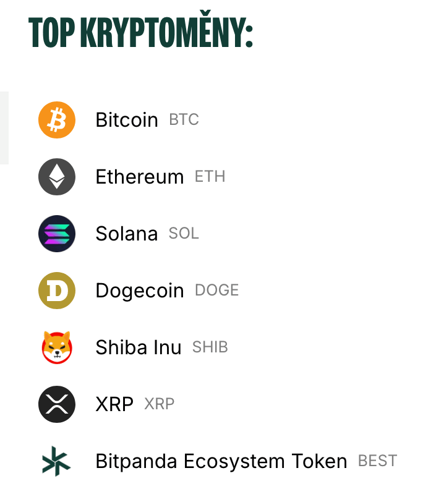Open the black XRP name link
The width and height of the screenshot is (423, 502).
click(x=114, y=404)
